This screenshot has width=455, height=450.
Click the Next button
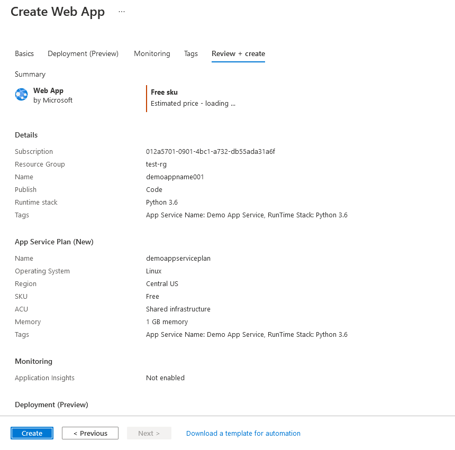[149, 433]
